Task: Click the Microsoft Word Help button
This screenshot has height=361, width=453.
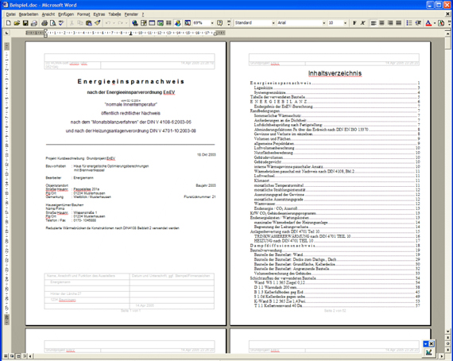Action: click(220, 23)
